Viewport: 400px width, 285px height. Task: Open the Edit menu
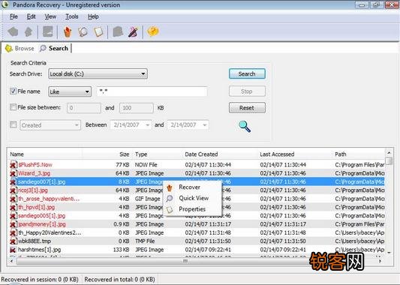(x=31, y=16)
